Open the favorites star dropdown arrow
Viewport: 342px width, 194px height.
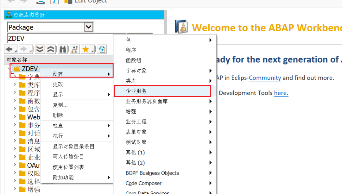[92, 51]
